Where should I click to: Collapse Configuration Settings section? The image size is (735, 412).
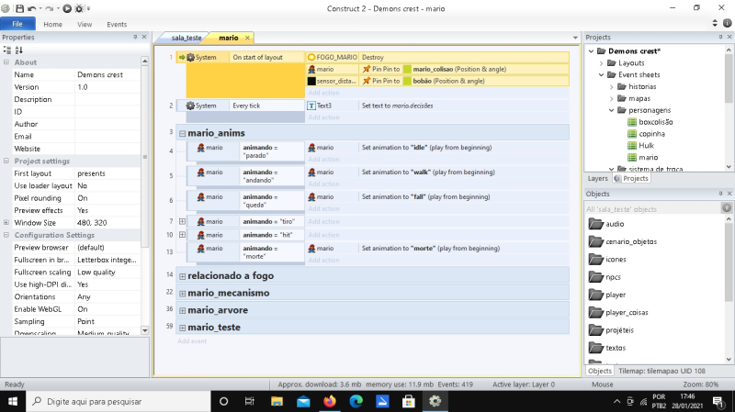[6, 235]
